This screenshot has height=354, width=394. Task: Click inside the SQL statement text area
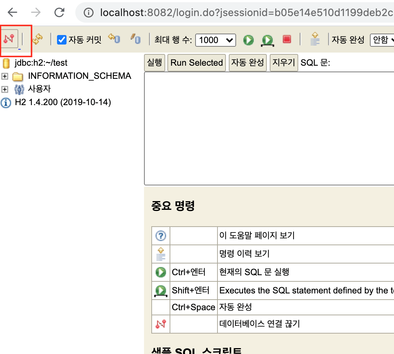pos(269,128)
